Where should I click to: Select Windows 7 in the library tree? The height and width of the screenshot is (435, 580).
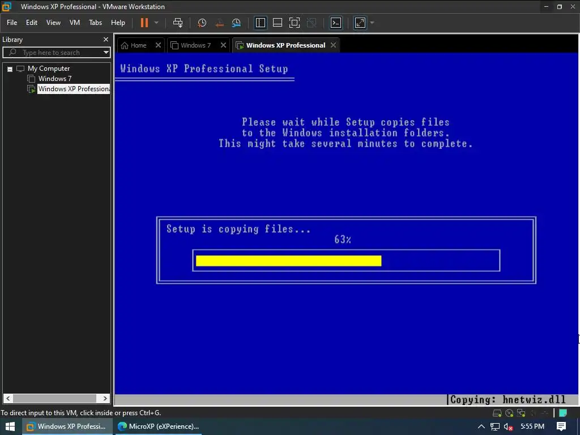pos(55,78)
